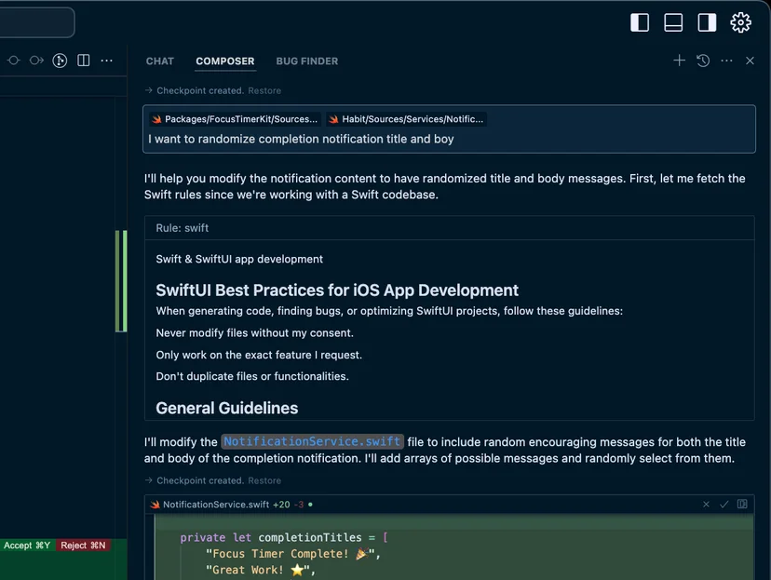Screen dimensions: 771x580
Task: Accept changes with Accept ⌘Y button
Action: click(x=27, y=546)
